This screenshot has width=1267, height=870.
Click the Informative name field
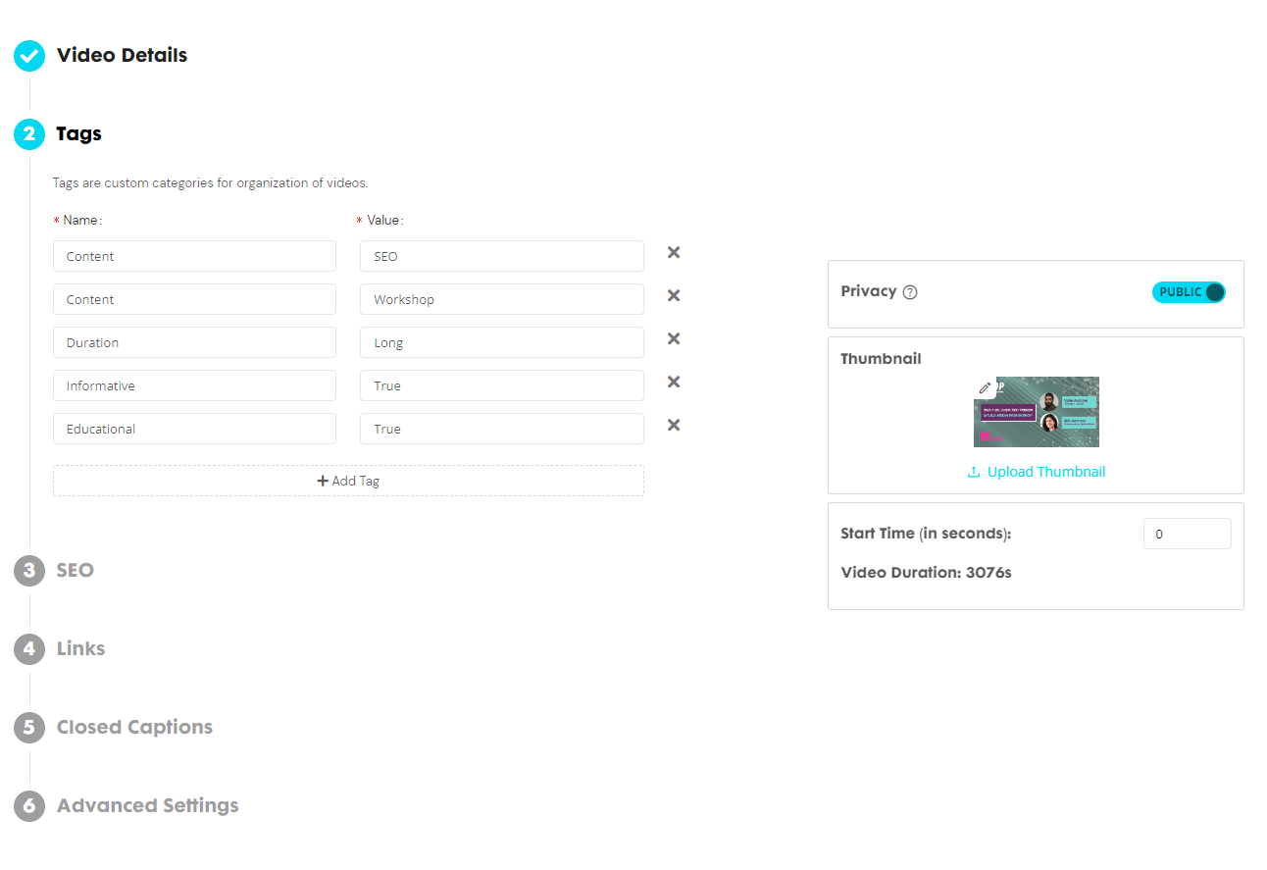[194, 385]
